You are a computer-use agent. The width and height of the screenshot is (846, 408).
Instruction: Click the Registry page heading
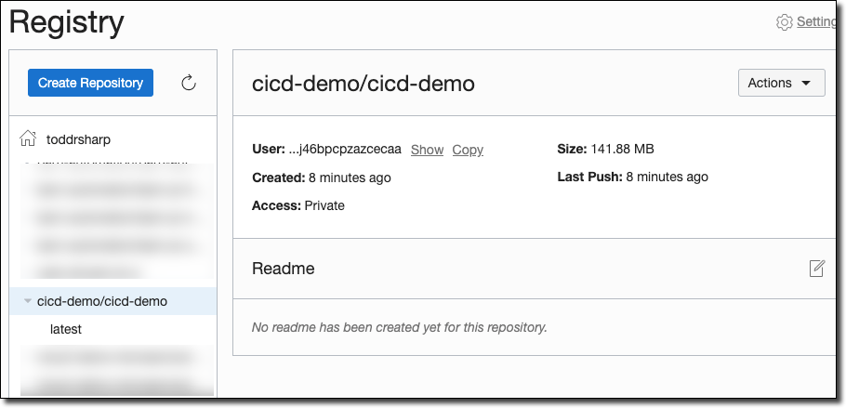66,21
